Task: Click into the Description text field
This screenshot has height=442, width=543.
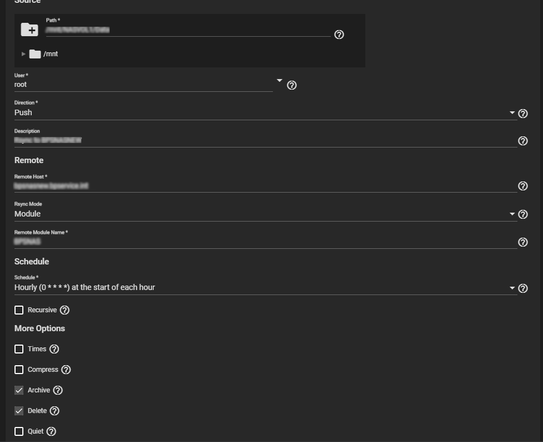Action: tap(265, 140)
